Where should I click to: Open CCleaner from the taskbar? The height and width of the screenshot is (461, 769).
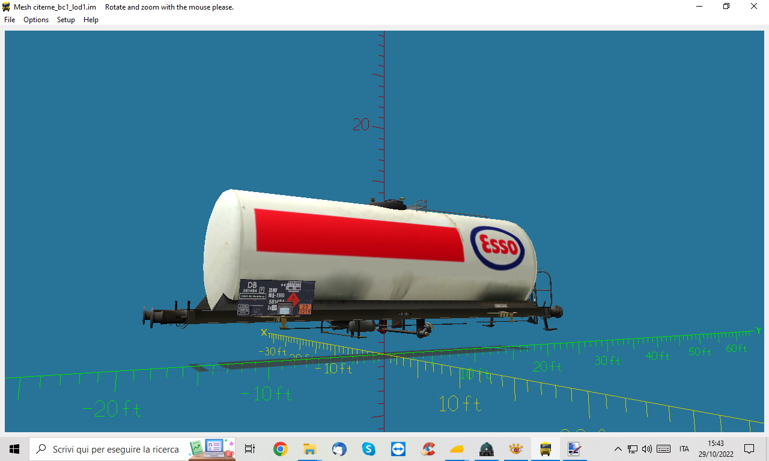pyautogui.click(x=428, y=449)
